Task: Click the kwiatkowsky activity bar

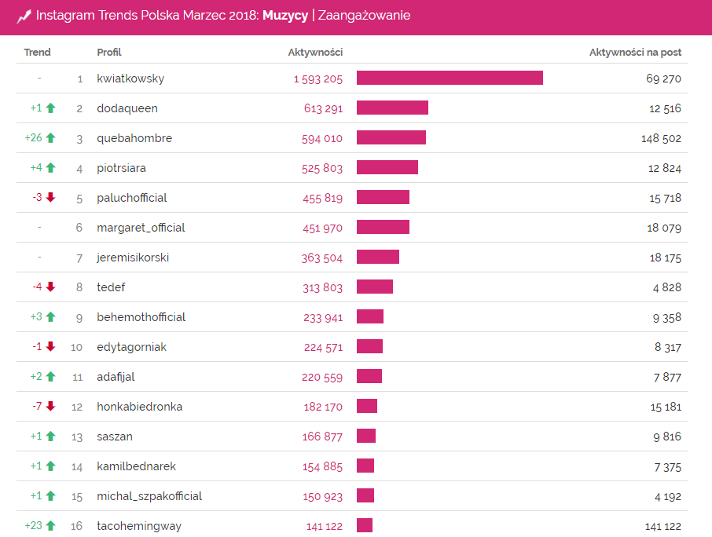Action: click(450, 79)
